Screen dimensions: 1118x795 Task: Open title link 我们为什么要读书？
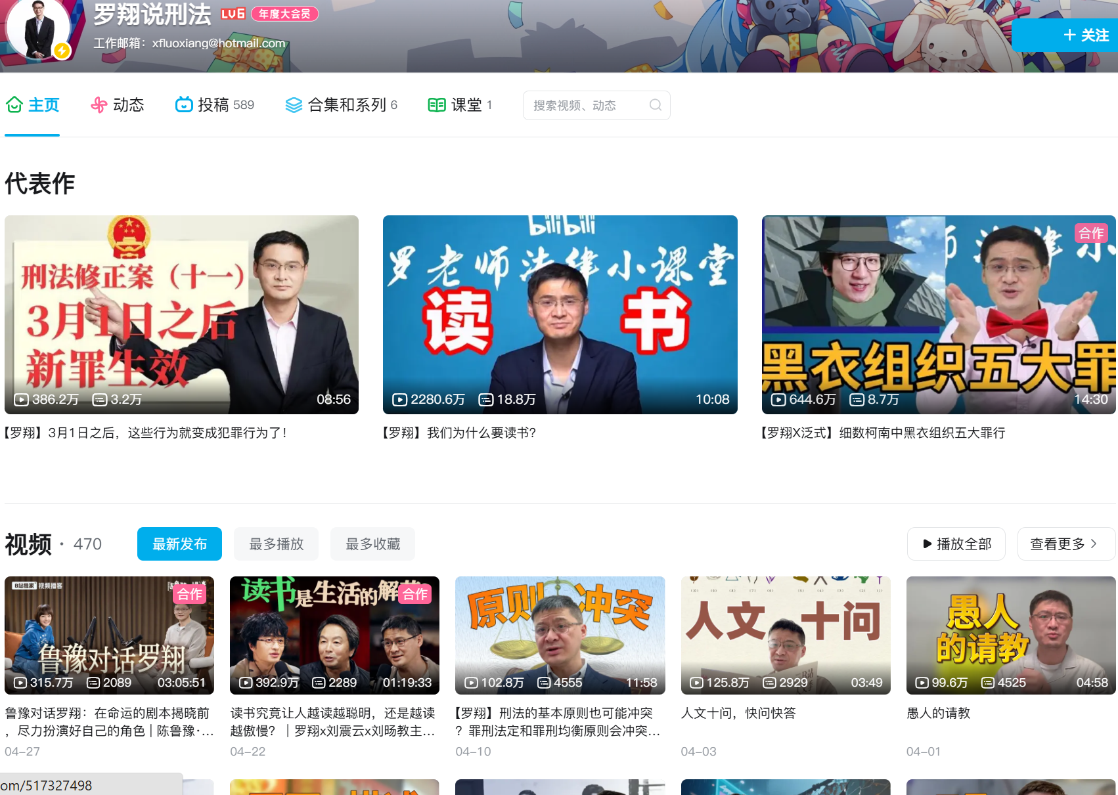click(459, 433)
